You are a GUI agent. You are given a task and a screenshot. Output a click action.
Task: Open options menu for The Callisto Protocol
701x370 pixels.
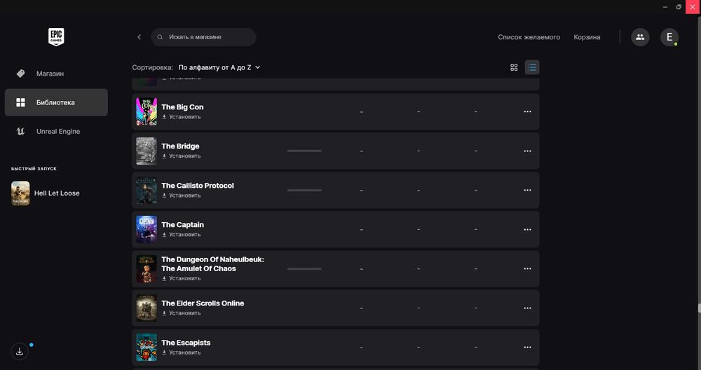[527, 190]
